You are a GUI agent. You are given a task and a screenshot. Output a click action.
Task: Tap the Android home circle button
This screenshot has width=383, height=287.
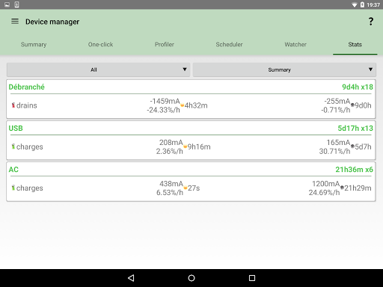click(x=191, y=278)
